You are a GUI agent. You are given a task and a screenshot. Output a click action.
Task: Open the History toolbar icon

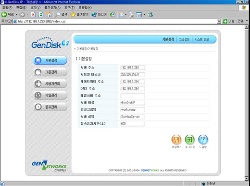112,14
